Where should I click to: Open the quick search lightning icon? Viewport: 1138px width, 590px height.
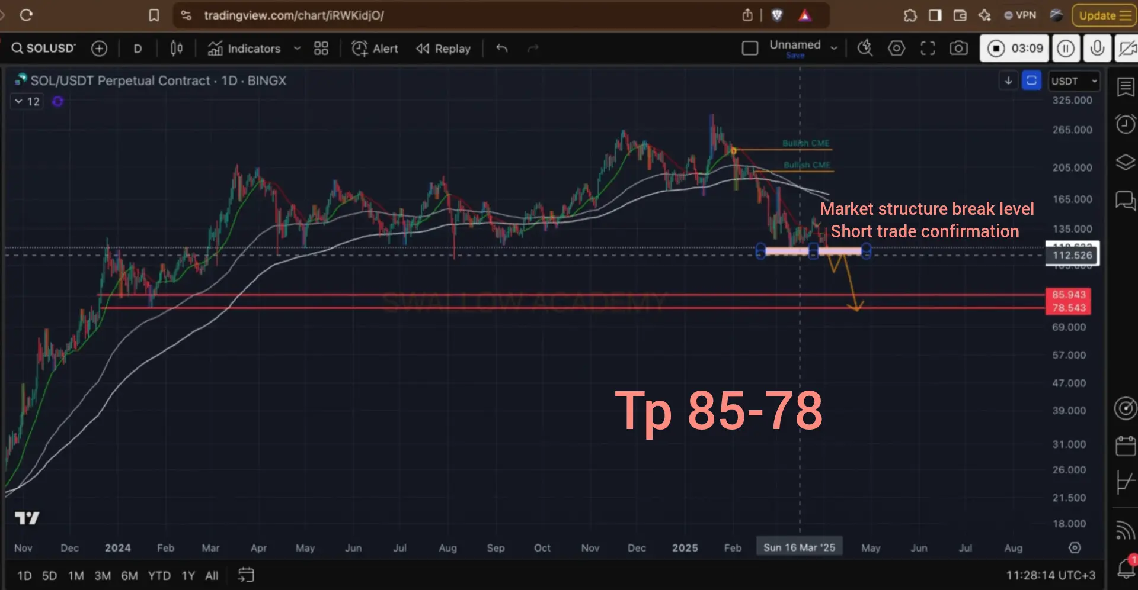[865, 49]
